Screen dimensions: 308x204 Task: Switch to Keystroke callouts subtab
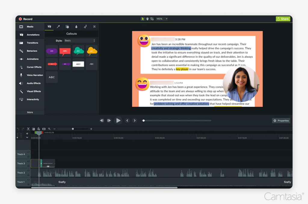coord(94,26)
